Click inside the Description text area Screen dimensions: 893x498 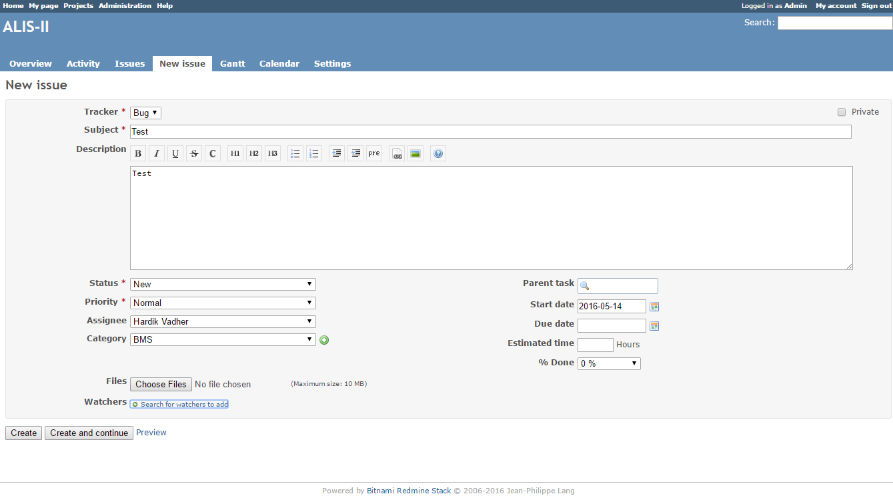point(492,218)
